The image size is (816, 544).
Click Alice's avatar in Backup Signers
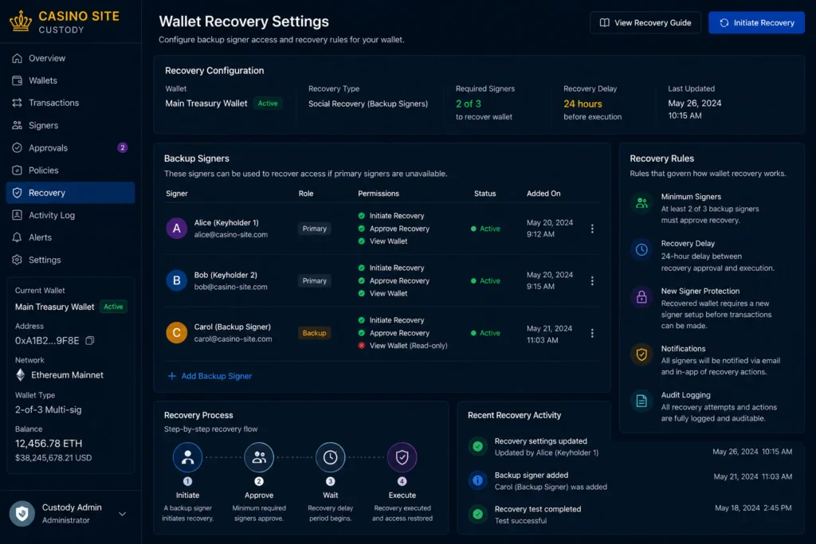pyautogui.click(x=176, y=229)
